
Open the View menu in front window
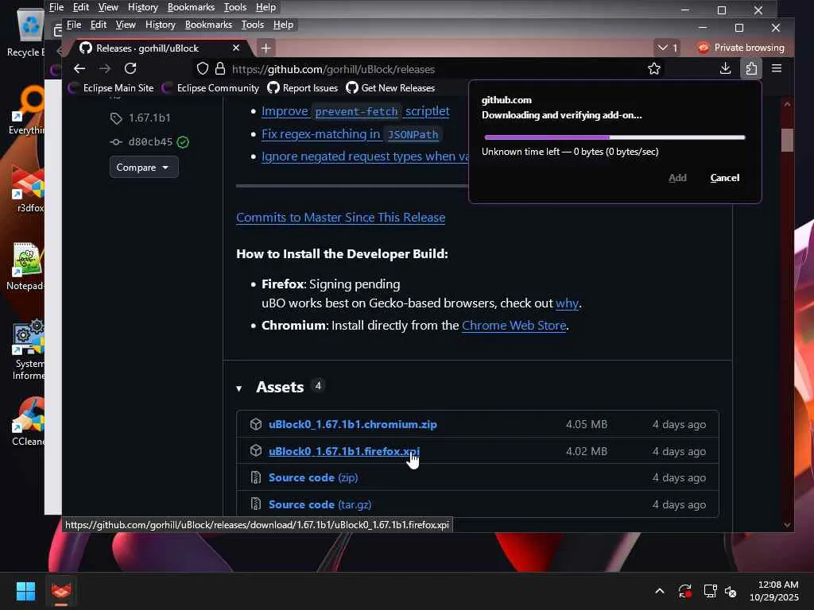[125, 25]
